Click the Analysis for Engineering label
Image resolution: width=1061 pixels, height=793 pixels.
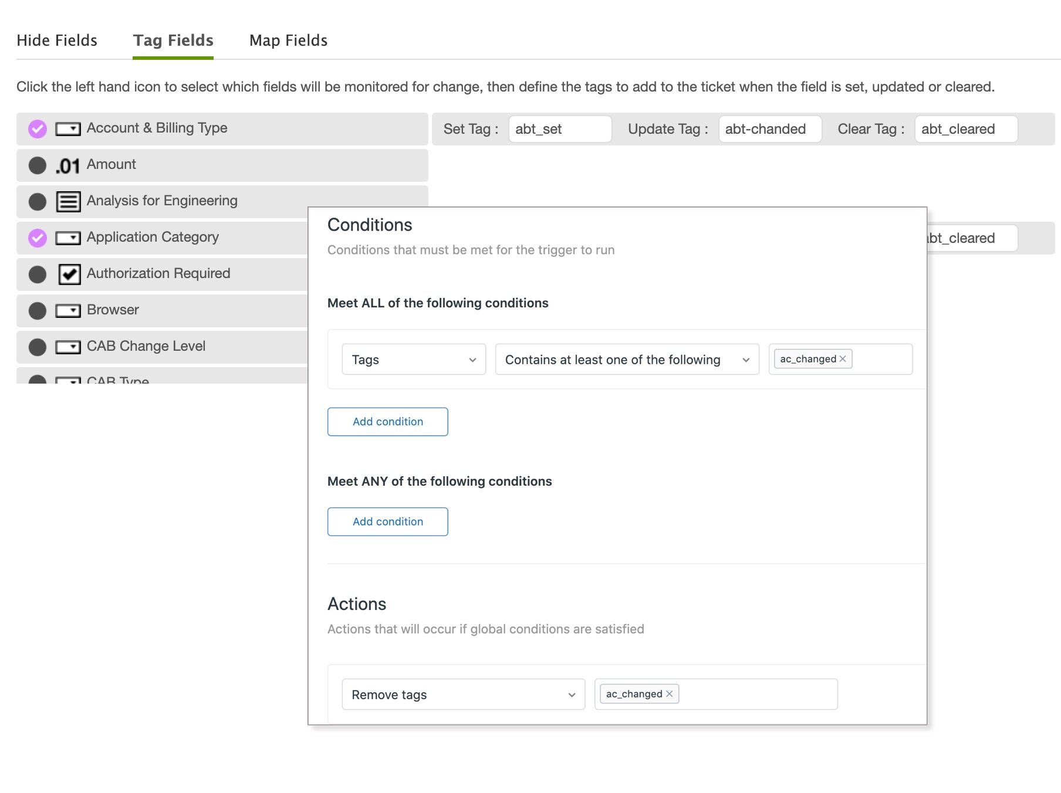162,201
